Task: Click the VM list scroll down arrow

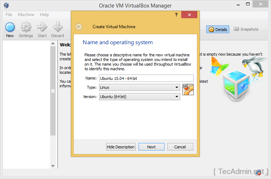Action: coord(53,166)
